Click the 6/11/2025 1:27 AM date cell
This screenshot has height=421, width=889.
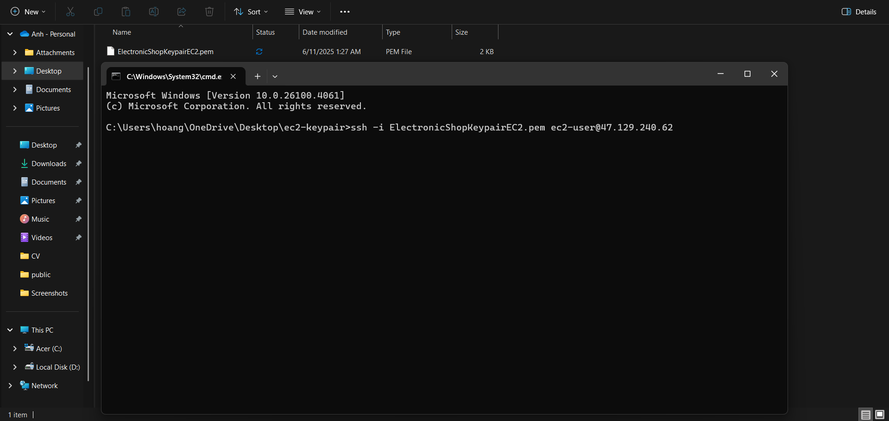pos(332,51)
